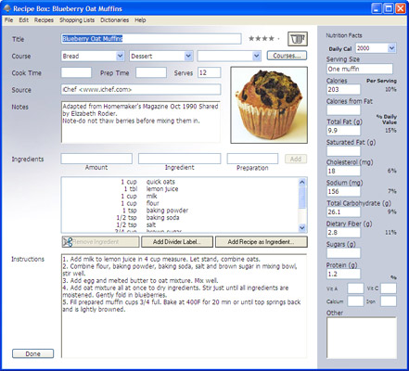Expand the Daily Cal 2000 dropdown
The image size is (409, 371).
(391, 48)
